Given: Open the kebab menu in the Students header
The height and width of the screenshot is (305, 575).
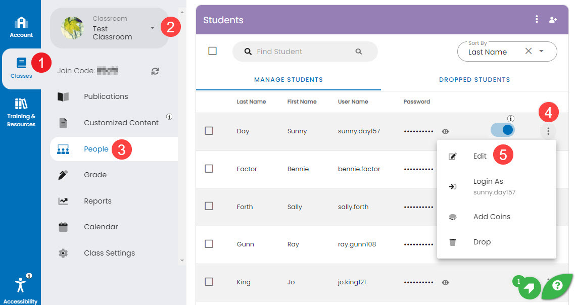Looking at the screenshot, I should tap(537, 19).
